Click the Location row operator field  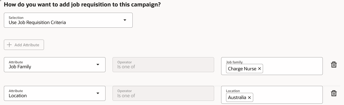point(163,93)
